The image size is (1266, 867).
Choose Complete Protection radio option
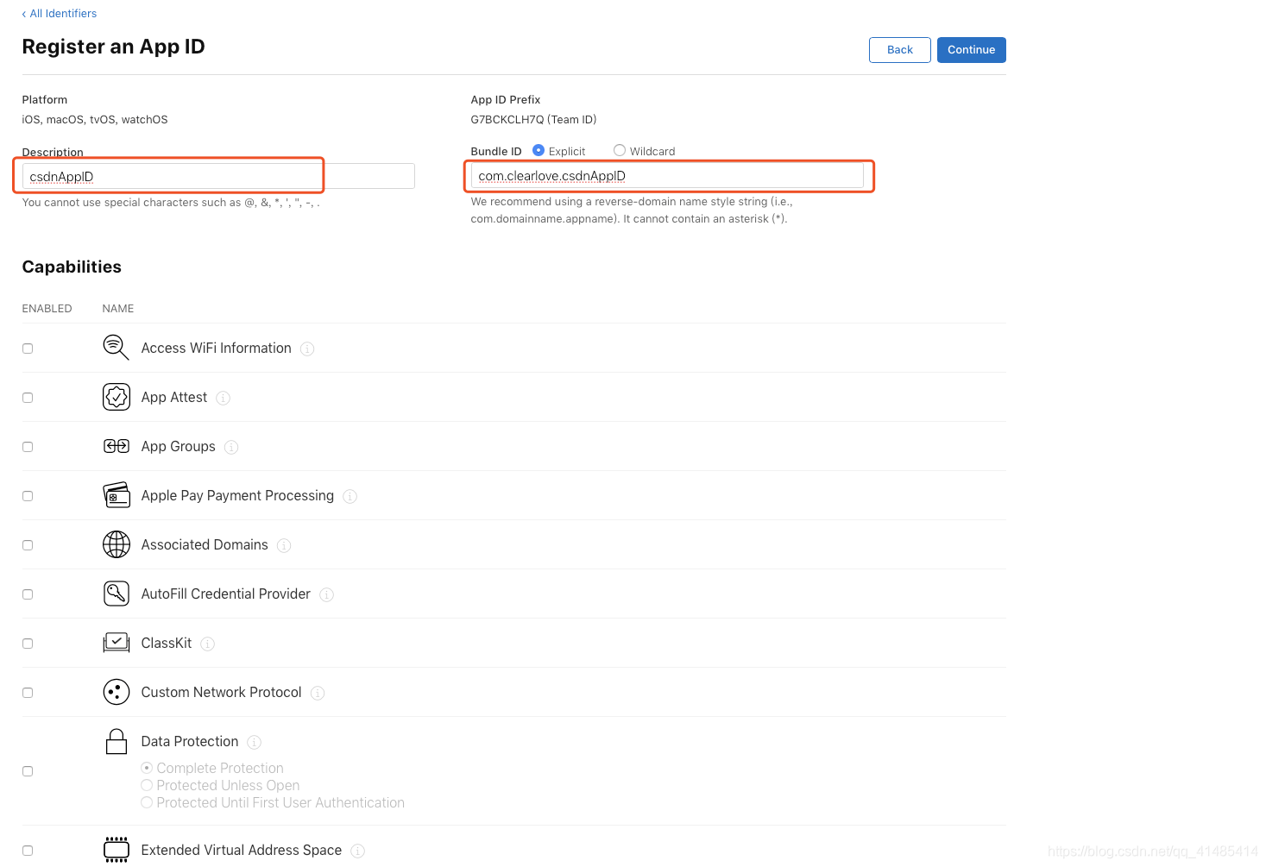[147, 768]
